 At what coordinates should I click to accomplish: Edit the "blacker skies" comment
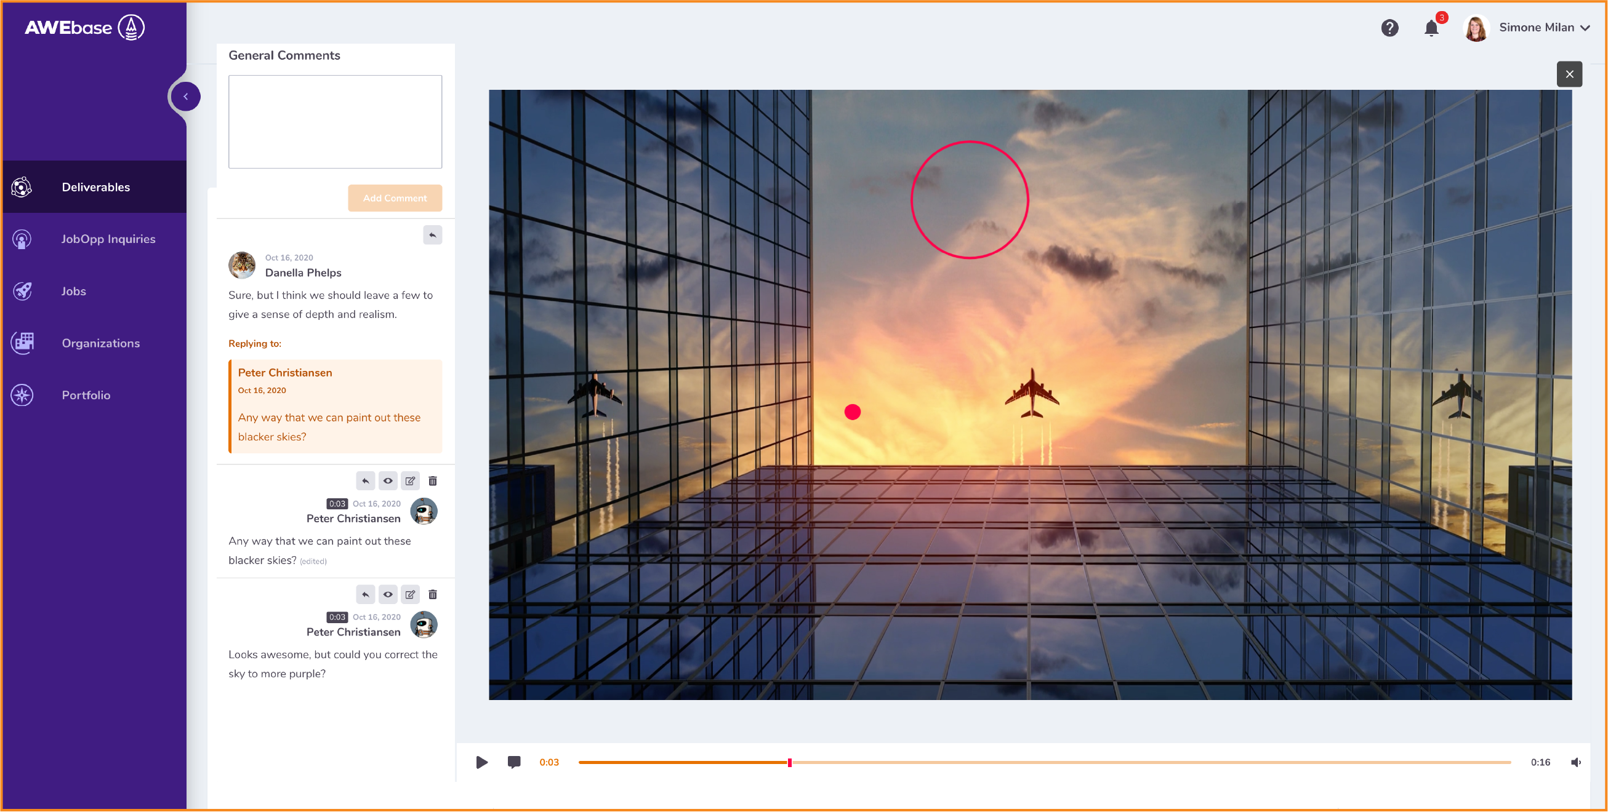click(x=410, y=481)
